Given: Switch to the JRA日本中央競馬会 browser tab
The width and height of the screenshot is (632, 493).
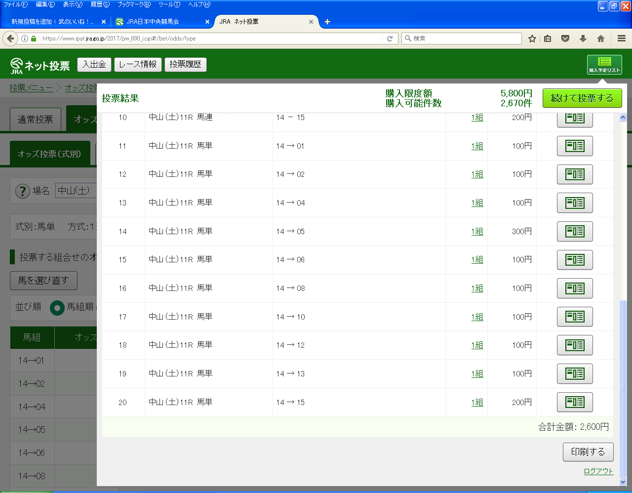Looking at the screenshot, I should click(x=153, y=22).
